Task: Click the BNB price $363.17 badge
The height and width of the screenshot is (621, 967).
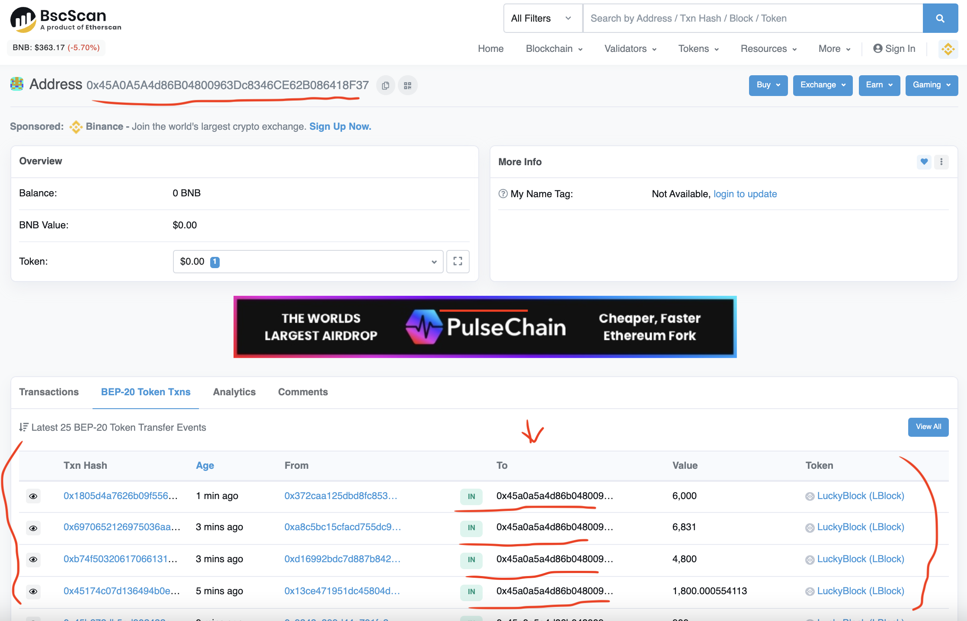Action: (56, 48)
